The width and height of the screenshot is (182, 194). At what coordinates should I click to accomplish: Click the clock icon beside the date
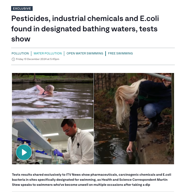click(13, 59)
